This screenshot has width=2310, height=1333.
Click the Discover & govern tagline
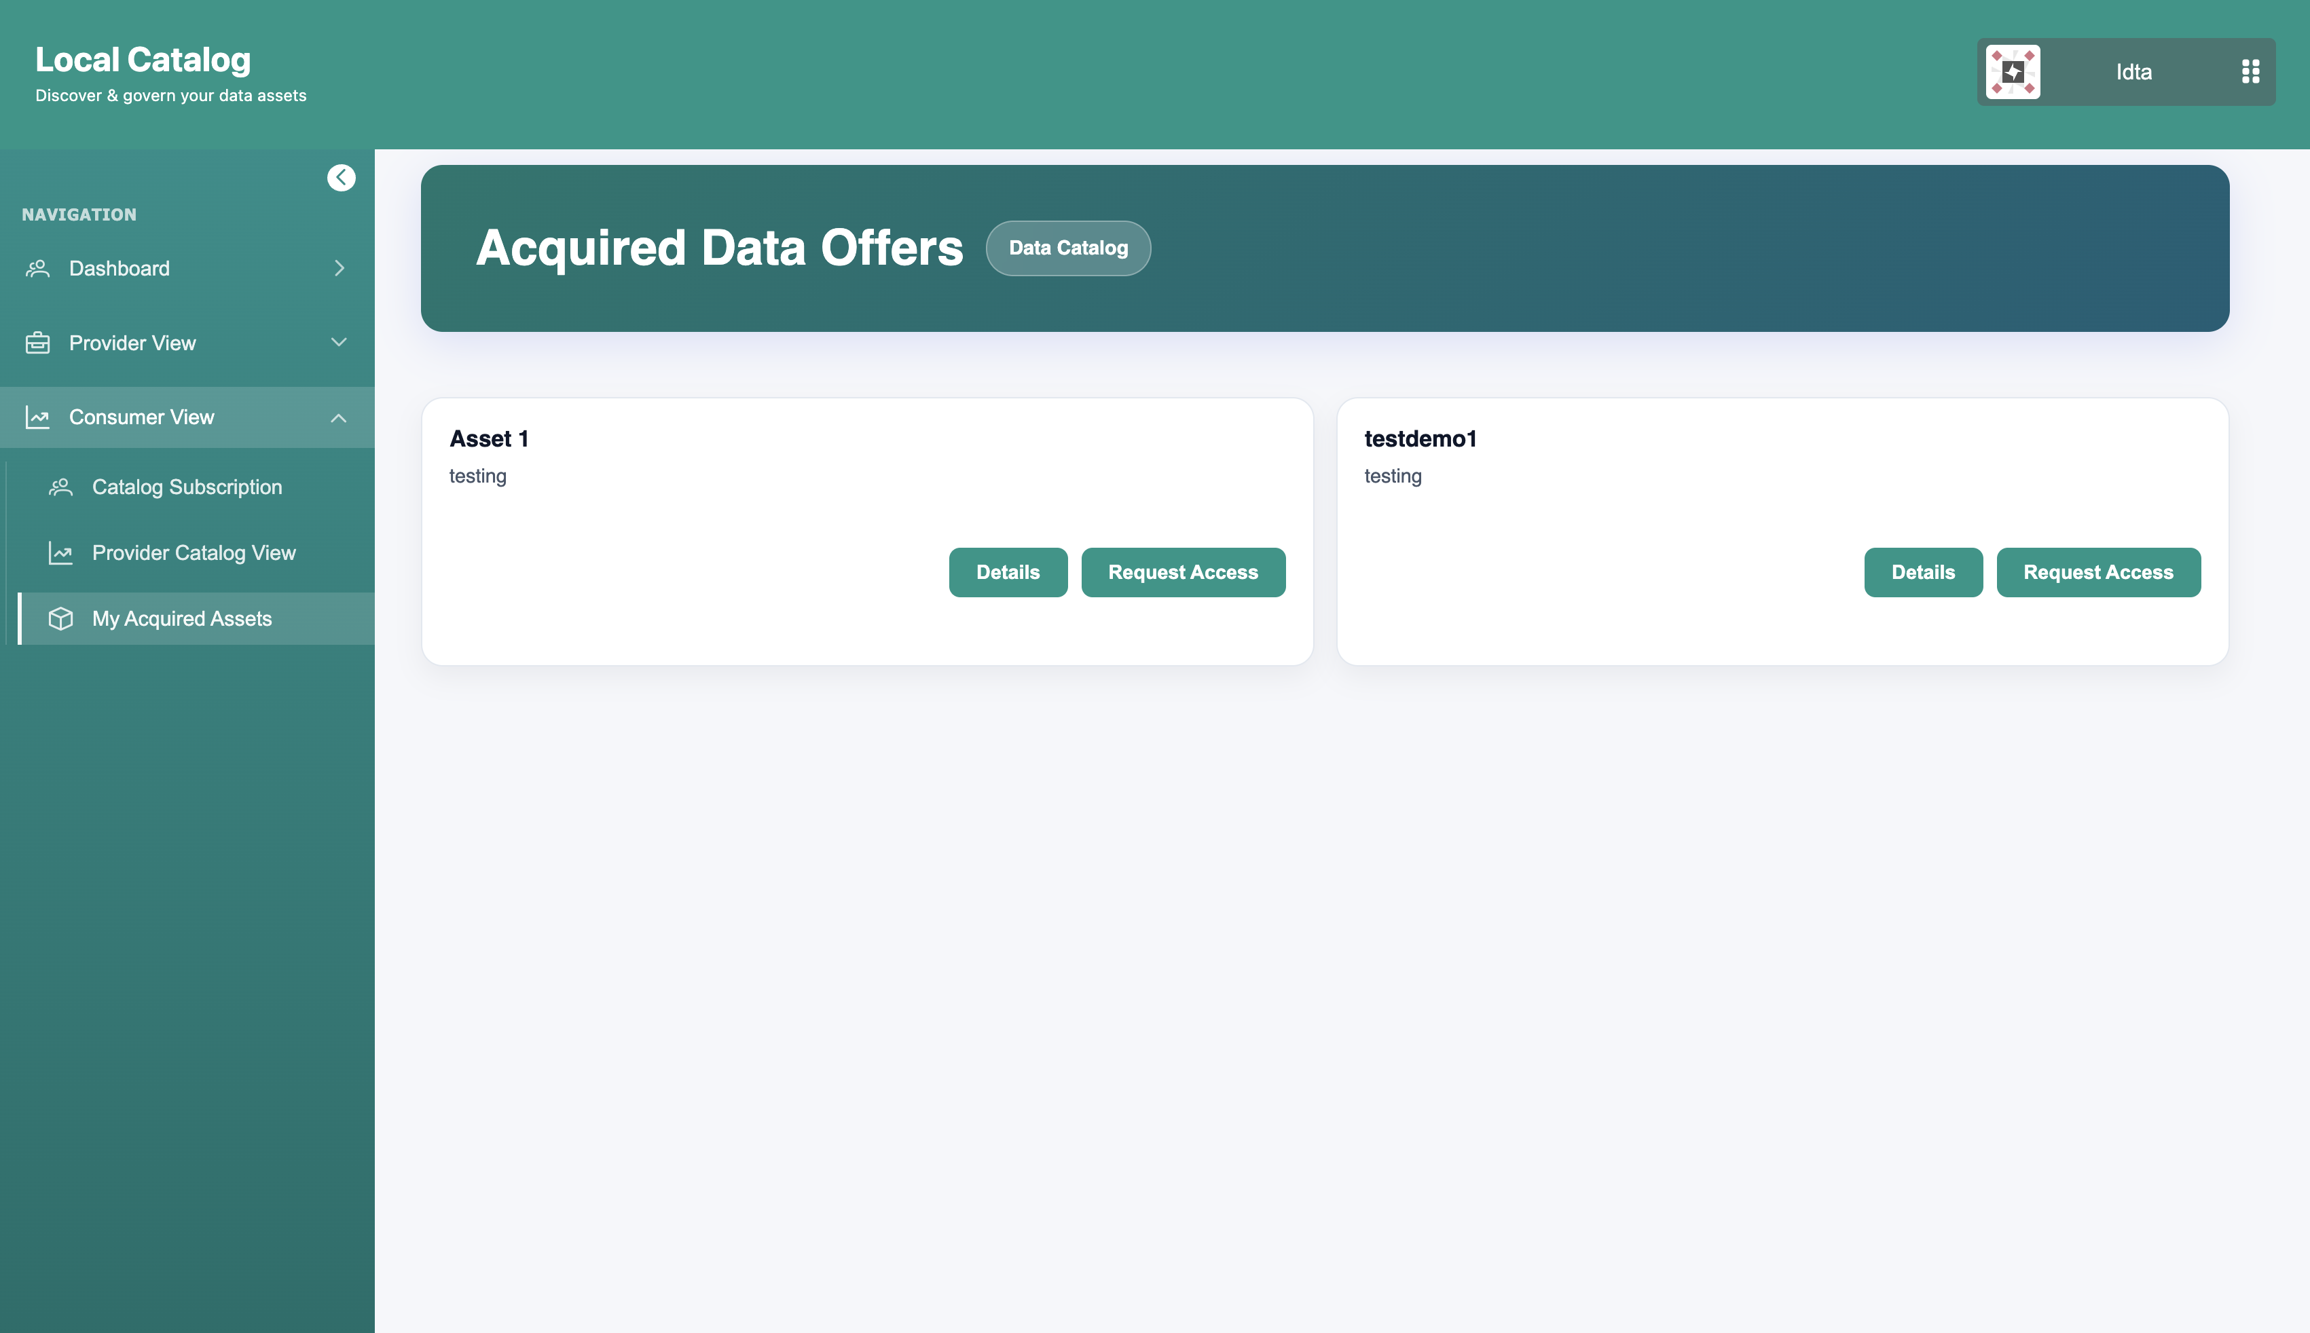point(170,95)
